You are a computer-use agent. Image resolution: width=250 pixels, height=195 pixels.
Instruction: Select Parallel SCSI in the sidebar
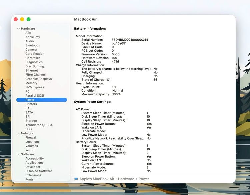(35, 96)
